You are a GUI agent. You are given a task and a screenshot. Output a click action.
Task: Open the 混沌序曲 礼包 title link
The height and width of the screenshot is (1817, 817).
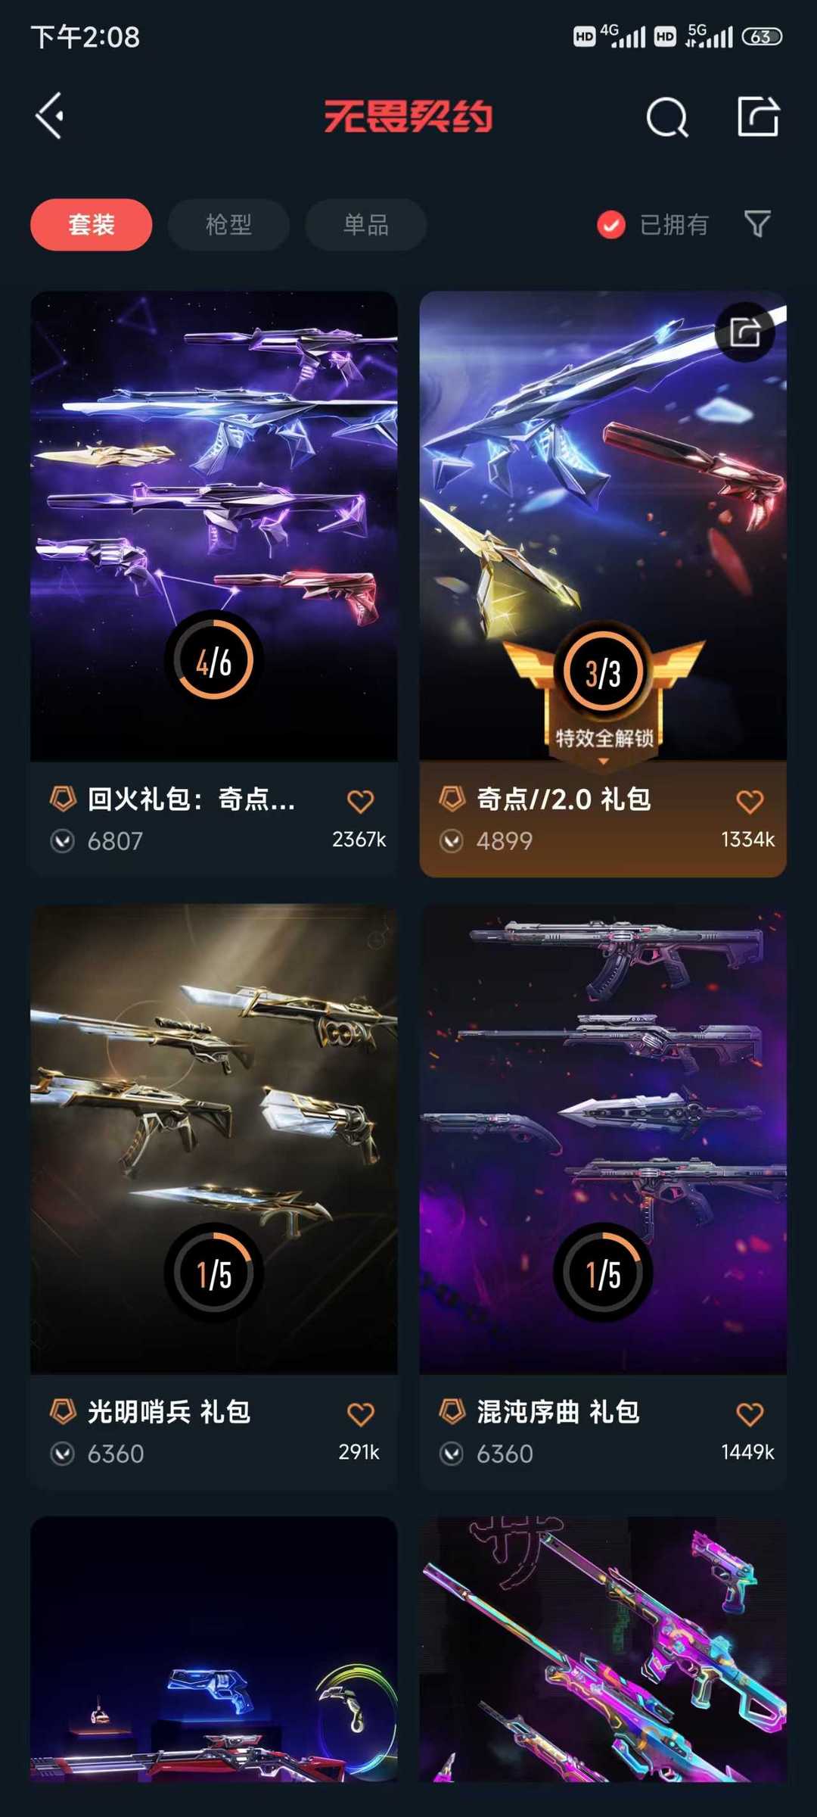558,1411
